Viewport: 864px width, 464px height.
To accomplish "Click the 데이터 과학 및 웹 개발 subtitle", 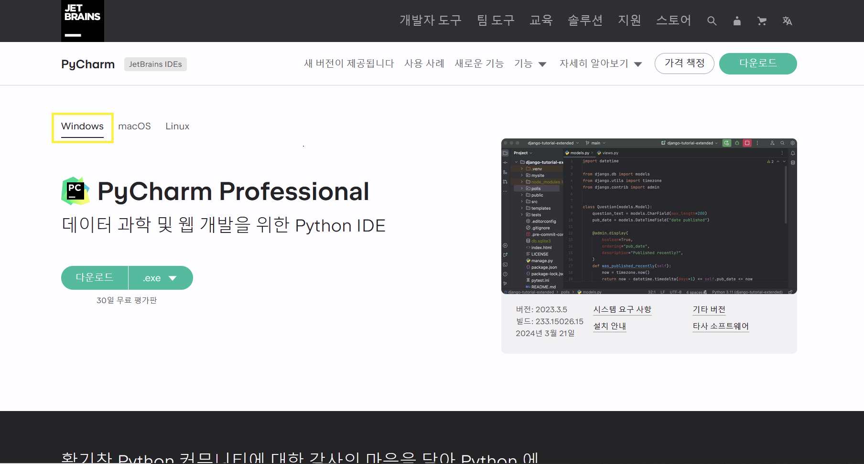I will coord(224,225).
